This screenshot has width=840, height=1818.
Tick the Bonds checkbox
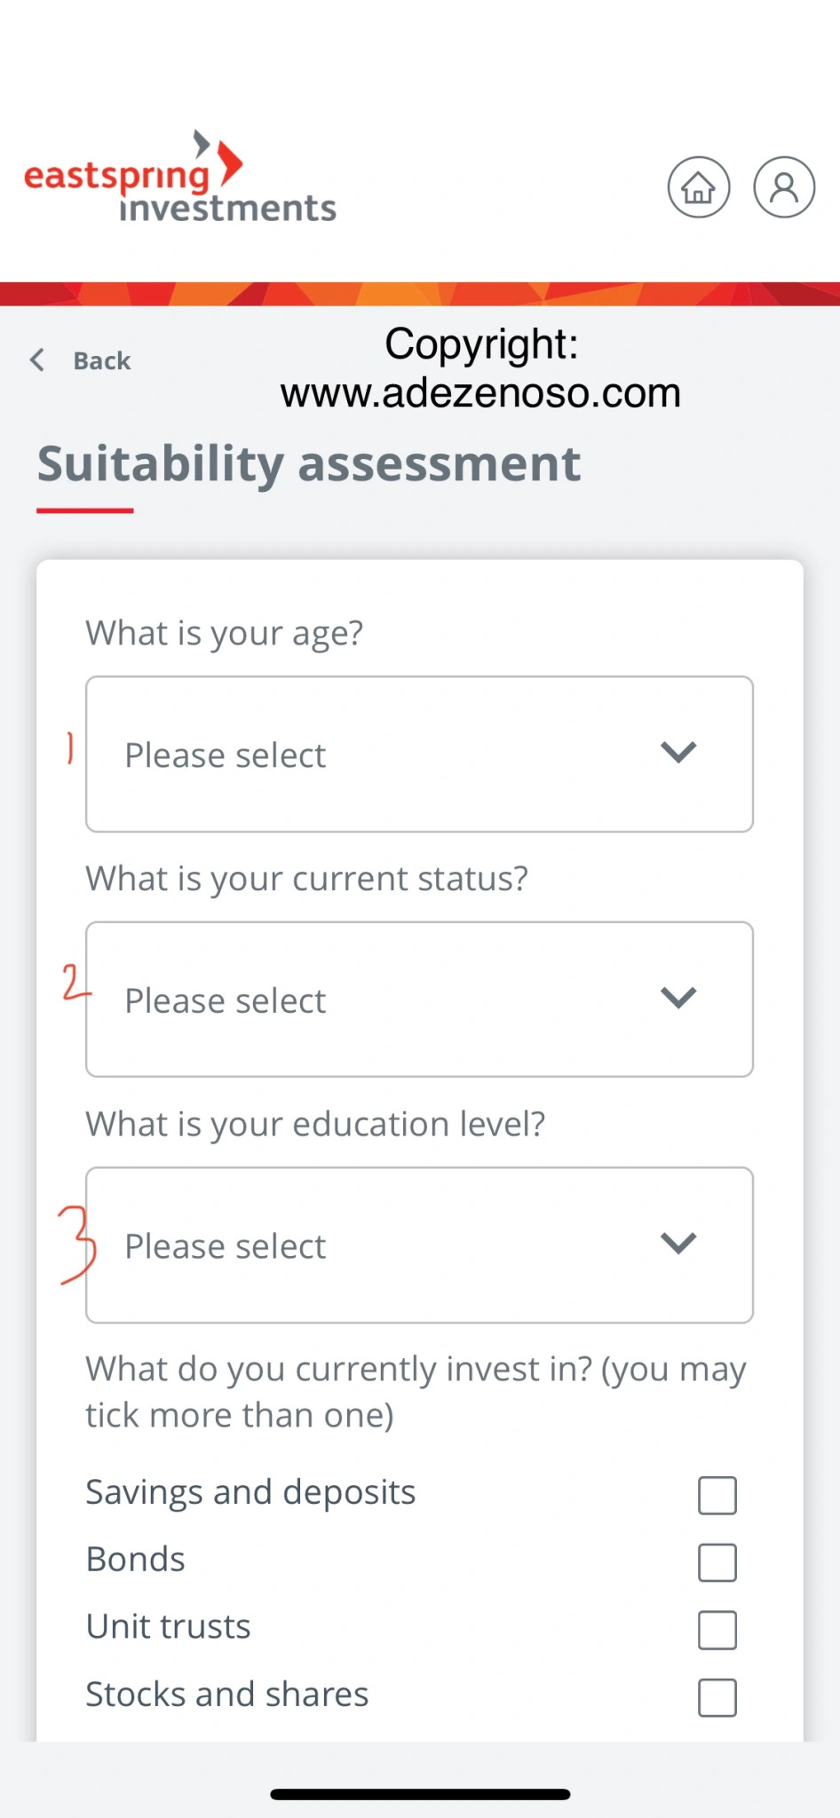[x=717, y=1562]
